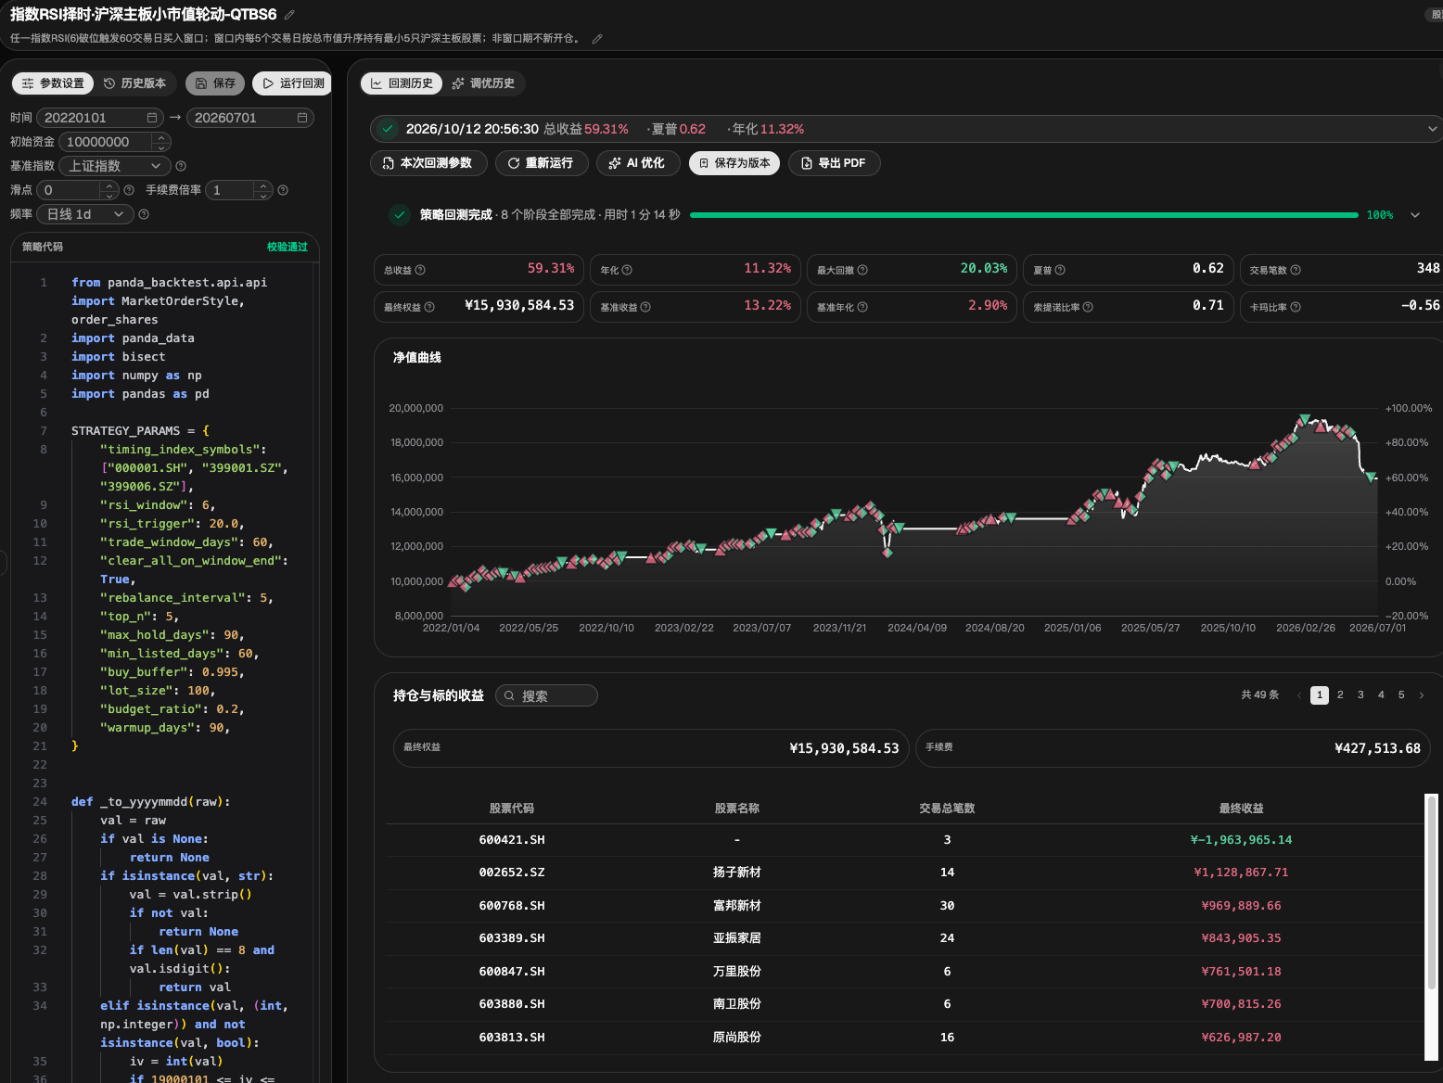Open calendar icon for start date 20220101

[152, 118]
